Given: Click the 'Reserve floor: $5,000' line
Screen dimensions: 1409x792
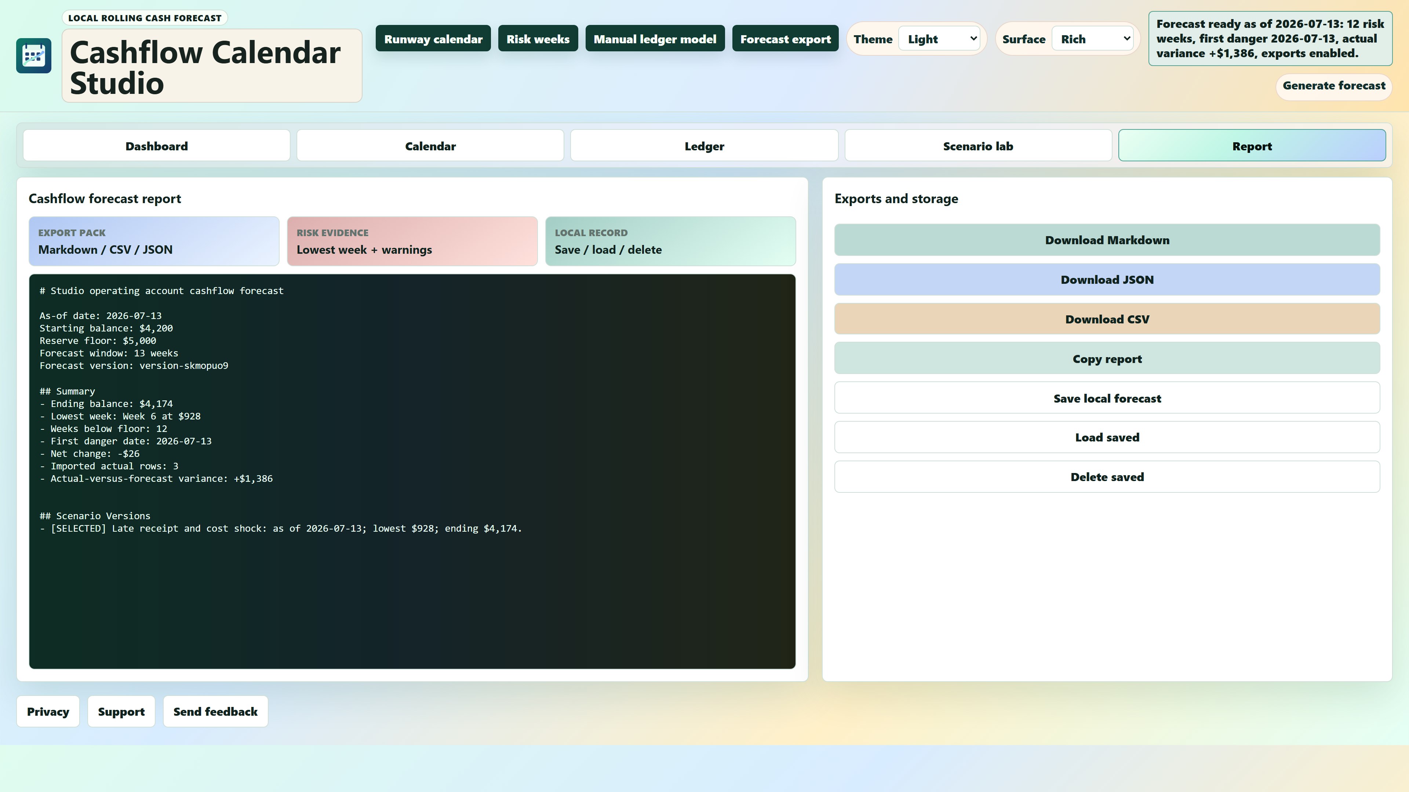Looking at the screenshot, I should pyautogui.click(x=98, y=341).
